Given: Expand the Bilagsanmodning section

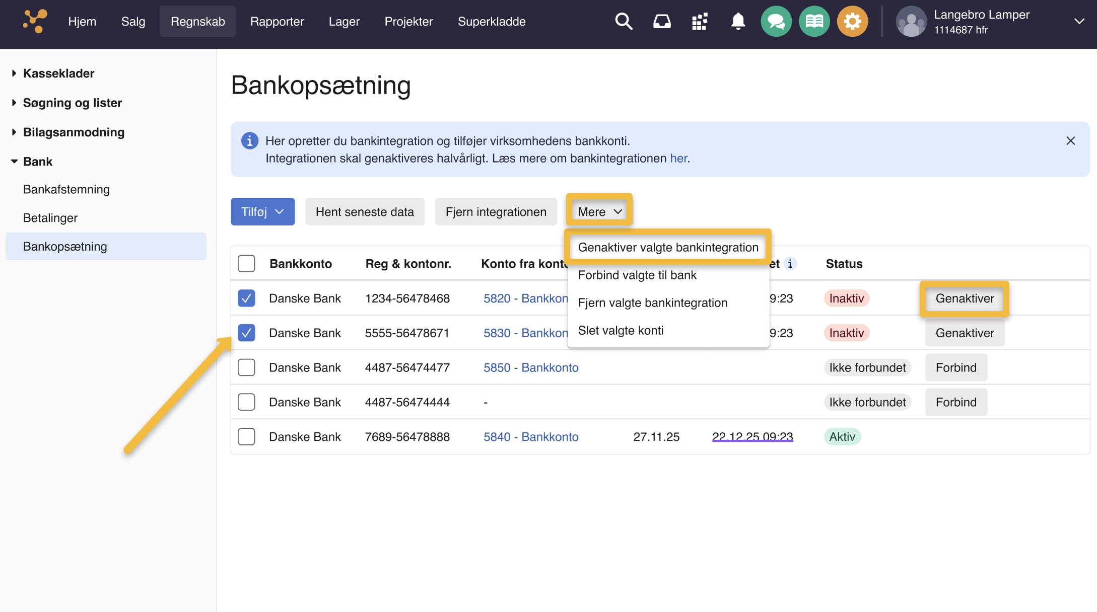Looking at the screenshot, I should (68, 132).
